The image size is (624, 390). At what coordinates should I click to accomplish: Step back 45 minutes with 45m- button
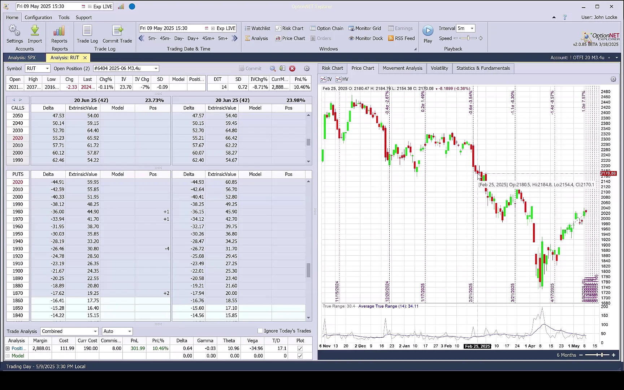[x=165, y=38]
